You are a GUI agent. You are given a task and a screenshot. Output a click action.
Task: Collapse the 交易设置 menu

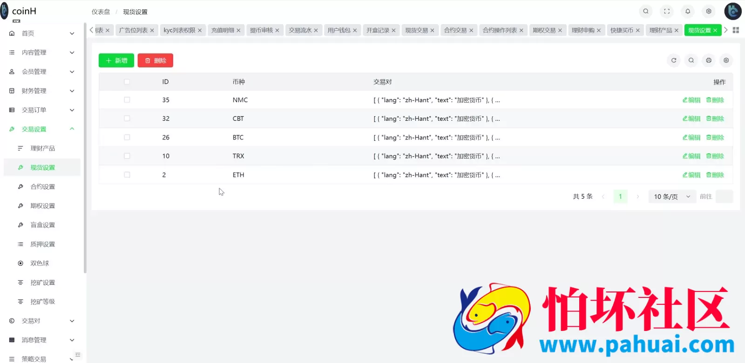point(42,129)
